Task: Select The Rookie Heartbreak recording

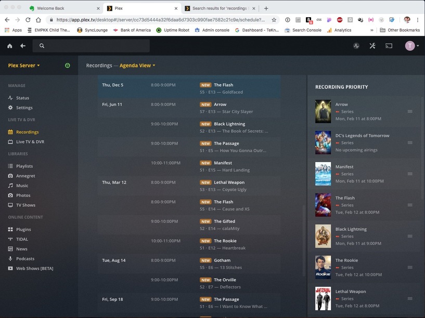Action: 189,244
